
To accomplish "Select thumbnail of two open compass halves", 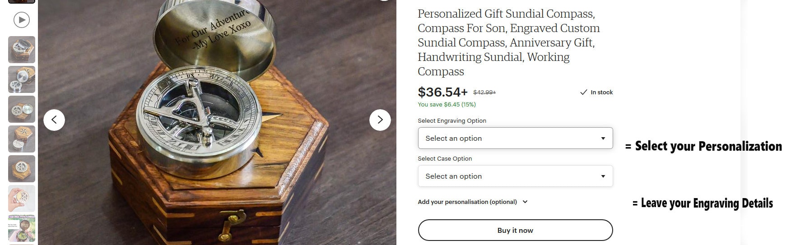I will tap(22, 109).
